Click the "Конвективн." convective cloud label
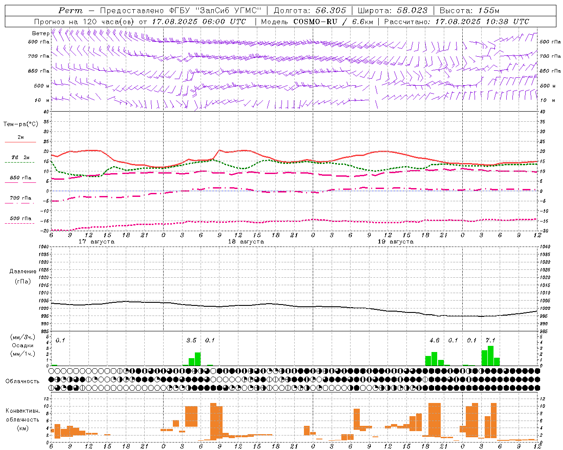The width and height of the screenshot is (563, 450). pos(22,410)
